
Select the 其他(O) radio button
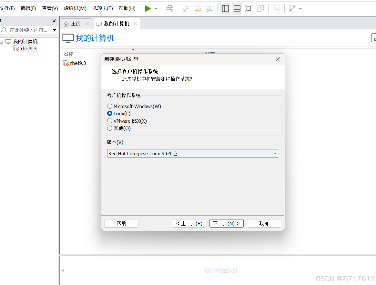click(x=110, y=128)
